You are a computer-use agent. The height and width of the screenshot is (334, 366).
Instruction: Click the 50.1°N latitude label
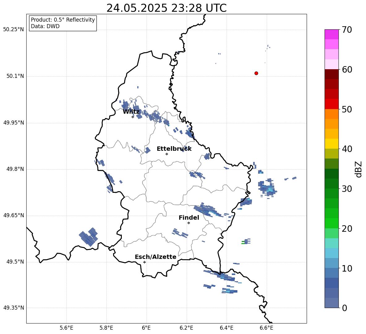point(15,76)
